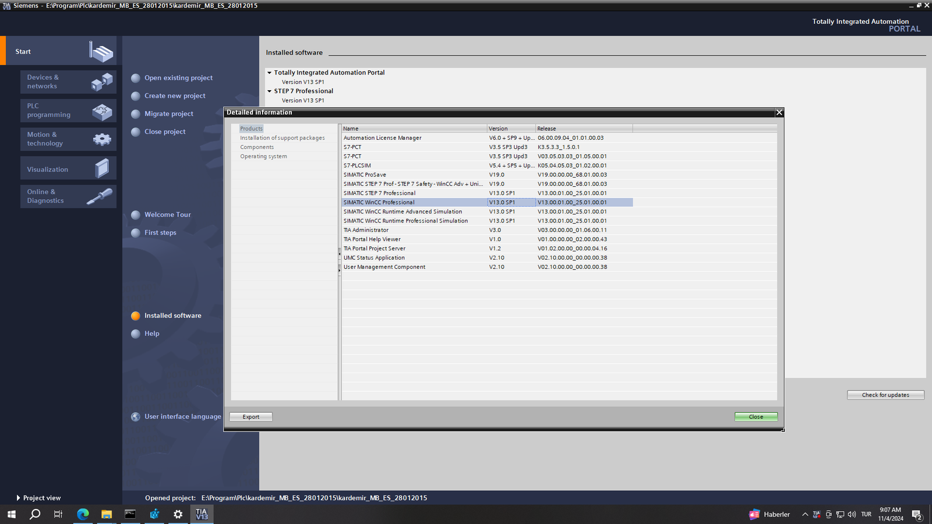Open the Windows Start menu
Screen dimensions: 932x524
click(x=12, y=514)
